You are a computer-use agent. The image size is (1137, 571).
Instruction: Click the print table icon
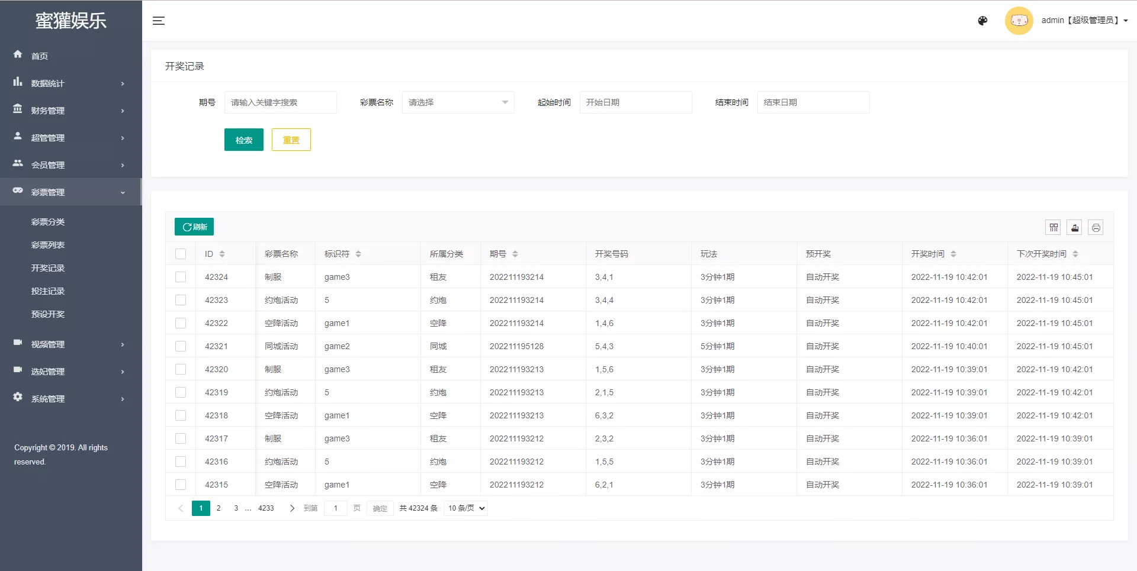[x=1096, y=227]
